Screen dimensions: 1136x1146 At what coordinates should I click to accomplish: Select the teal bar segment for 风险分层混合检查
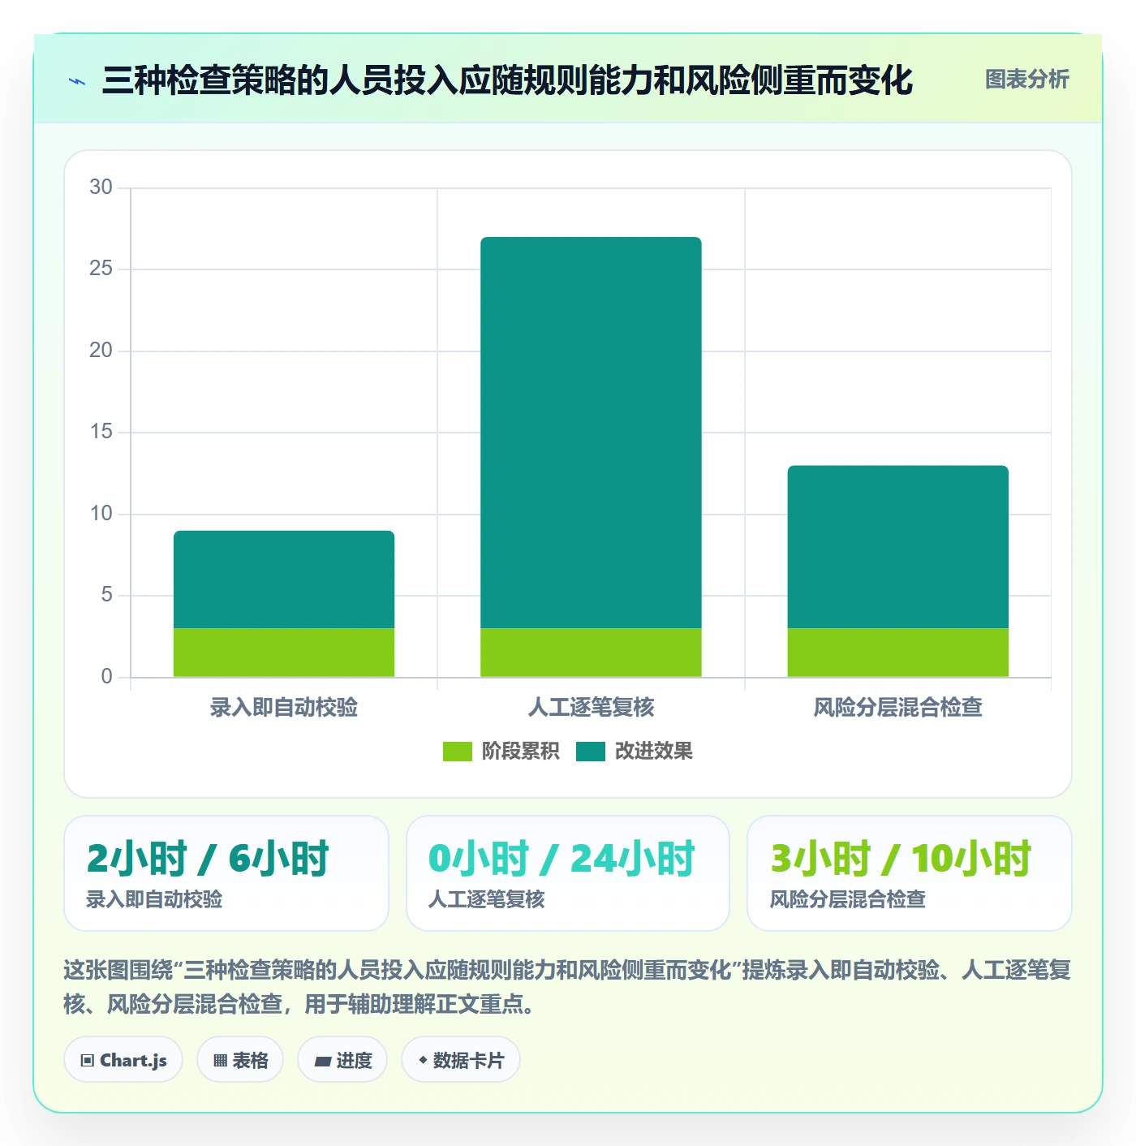pos(897,547)
